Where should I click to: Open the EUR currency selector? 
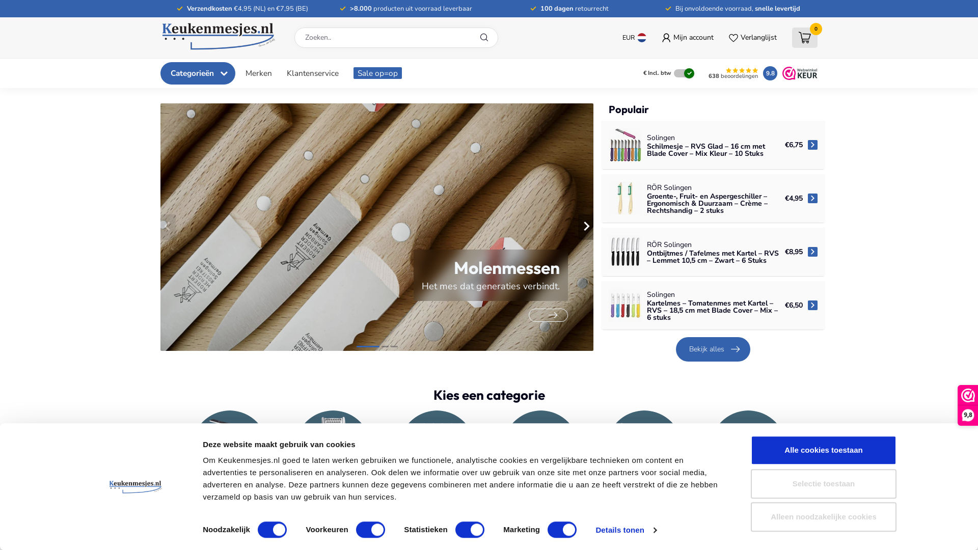pos(634,38)
